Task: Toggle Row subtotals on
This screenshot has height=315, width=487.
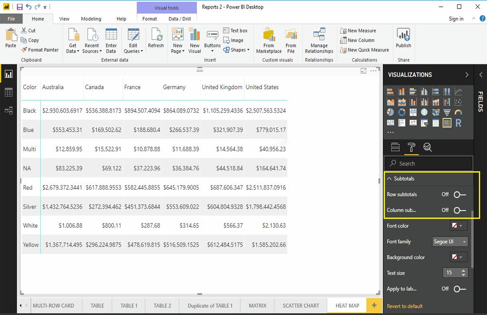Action: click(459, 195)
